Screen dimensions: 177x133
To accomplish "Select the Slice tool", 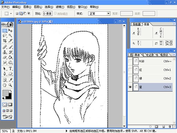I will pyautogui.click(x=10, y=41).
